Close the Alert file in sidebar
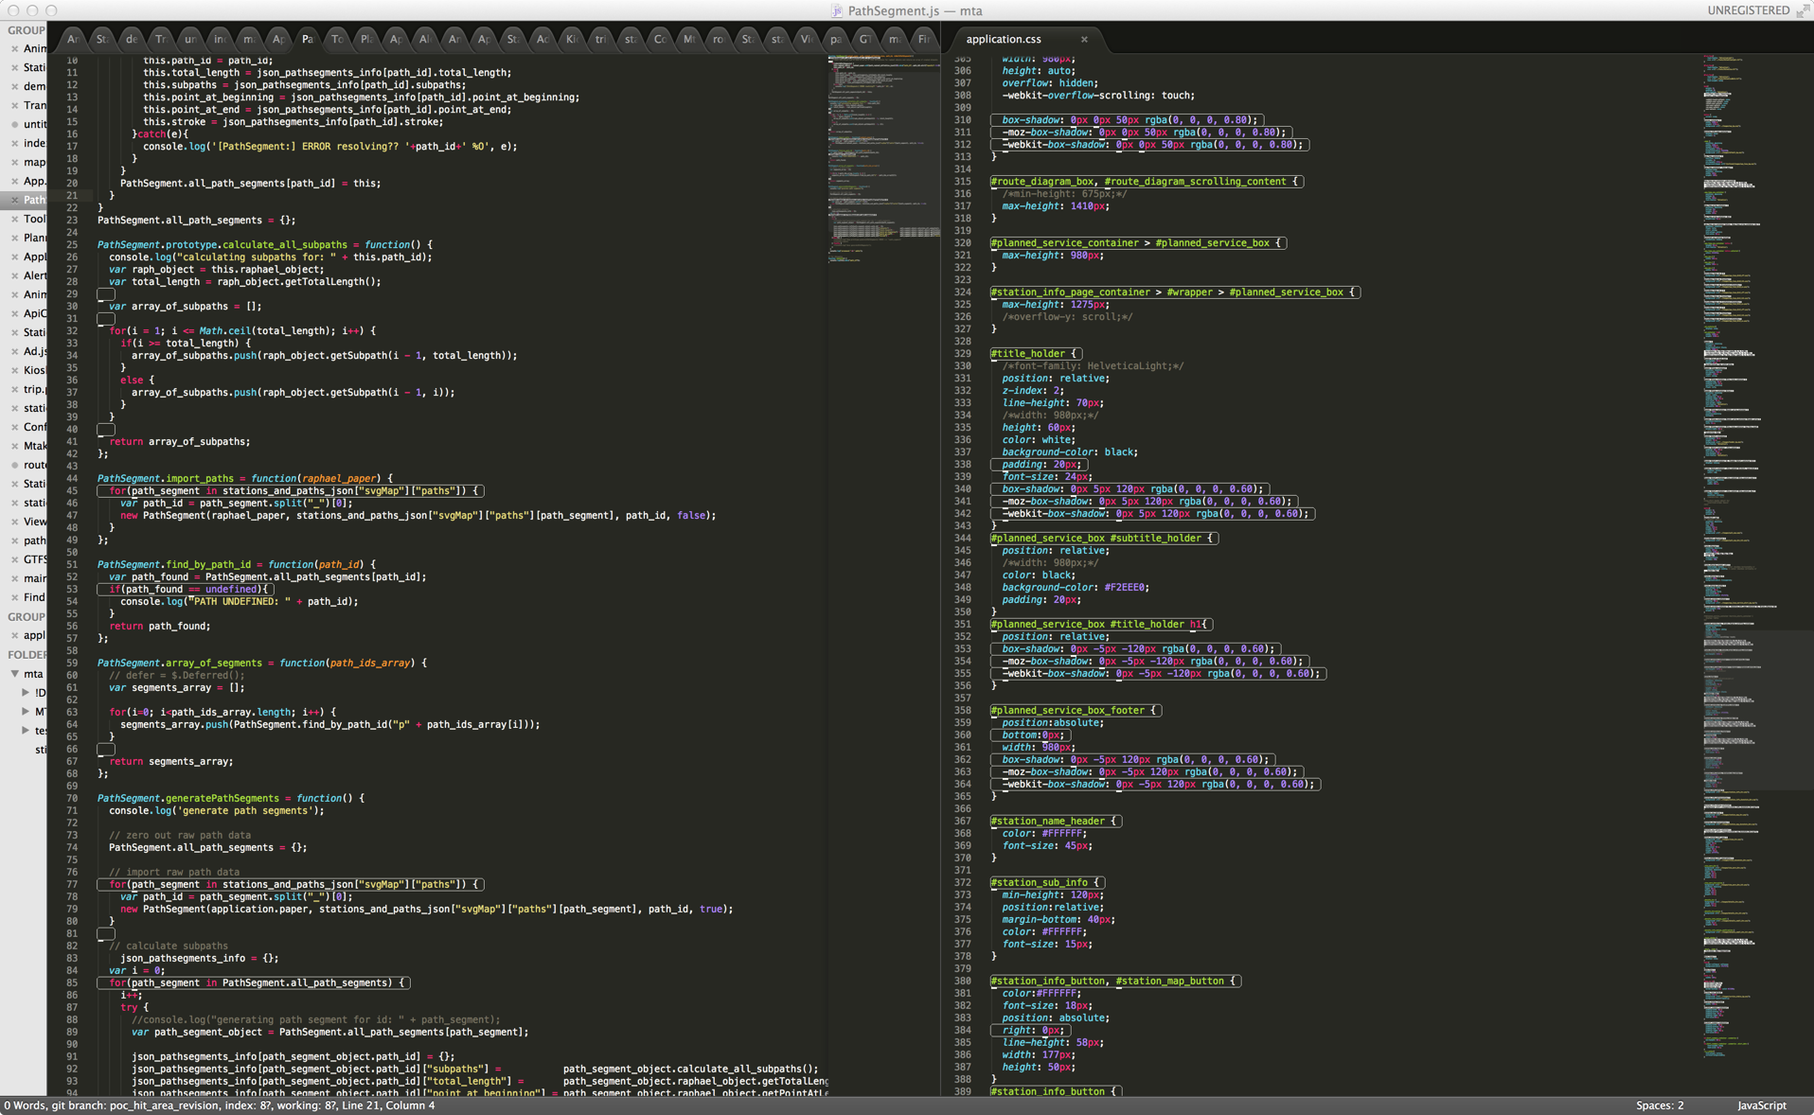This screenshot has height=1115, width=1814. (x=14, y=275)
